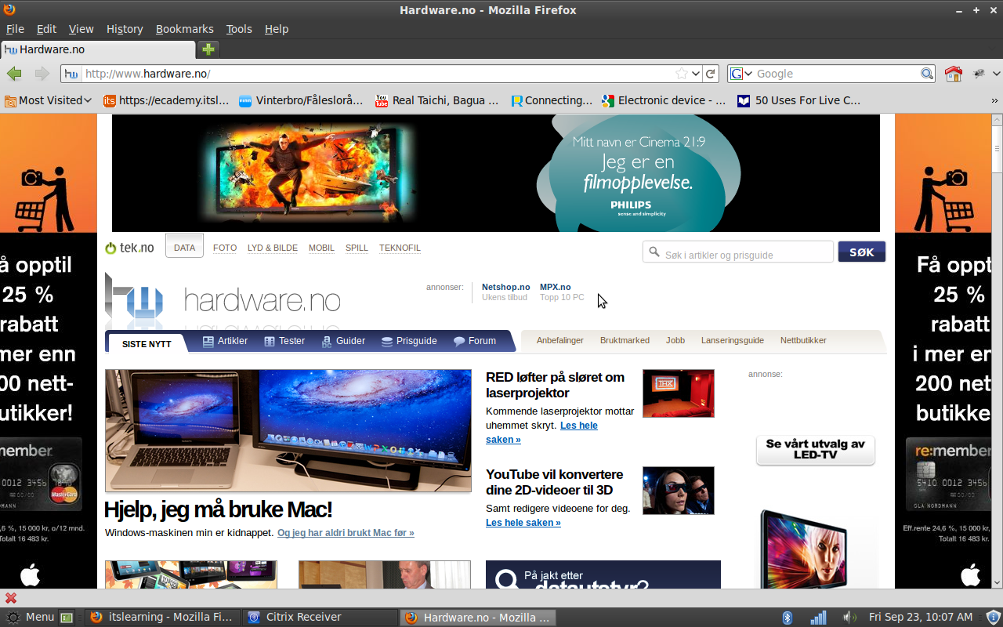Open Prisguide section
Screen dimensions: 1003x627
[409, 341]
